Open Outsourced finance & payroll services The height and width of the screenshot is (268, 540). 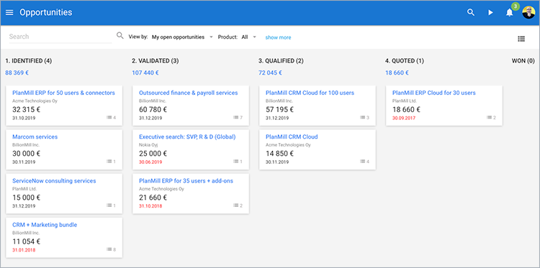pyautogui.click(x=189, y=93)
